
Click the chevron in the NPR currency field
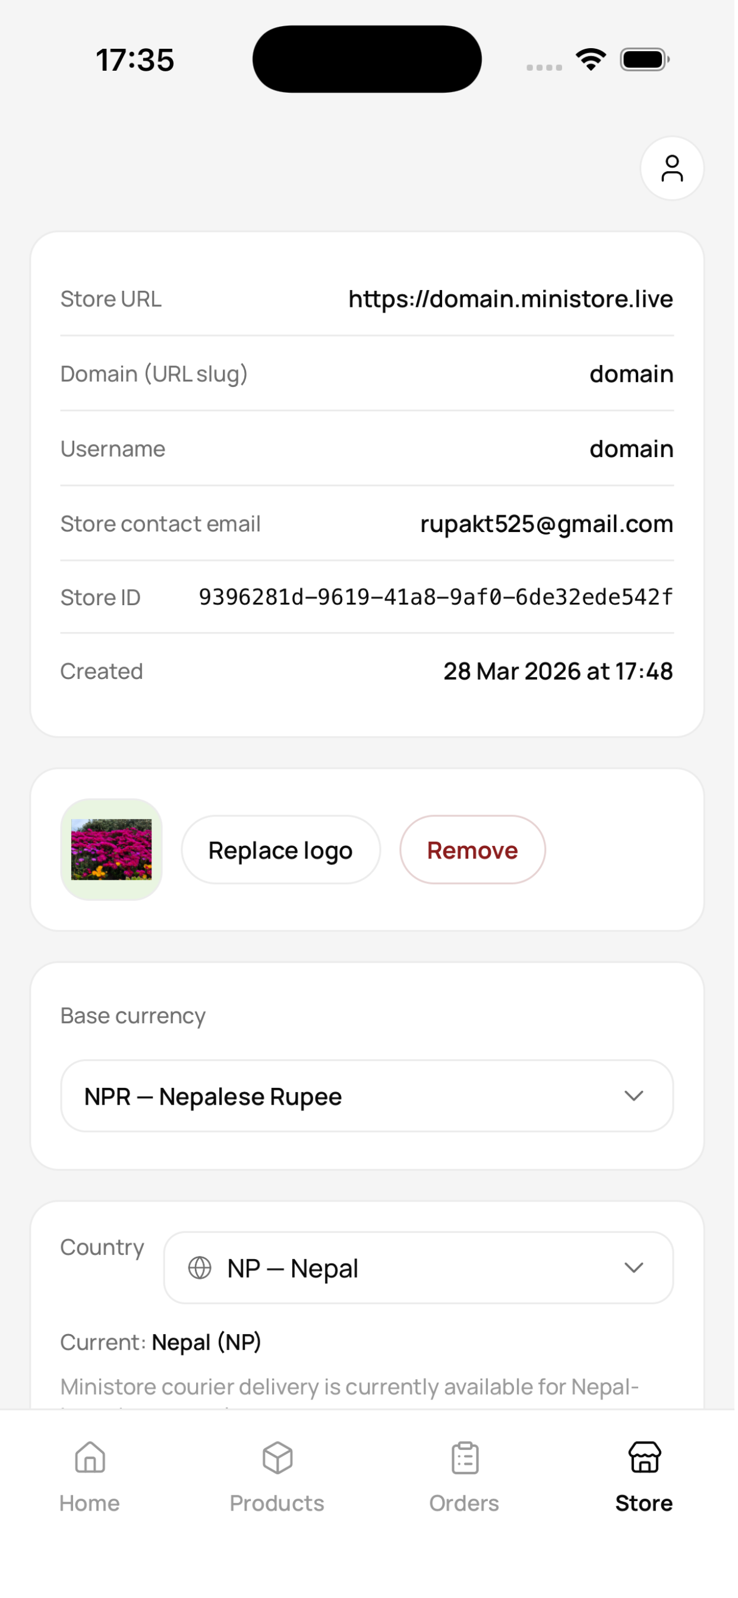pos(636,1101)
